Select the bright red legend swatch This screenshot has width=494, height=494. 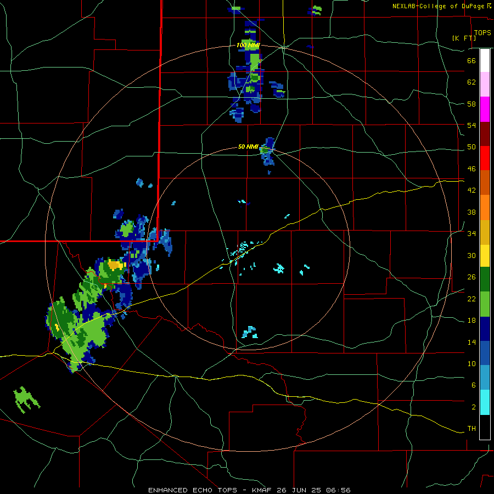(x=485, y=158)
